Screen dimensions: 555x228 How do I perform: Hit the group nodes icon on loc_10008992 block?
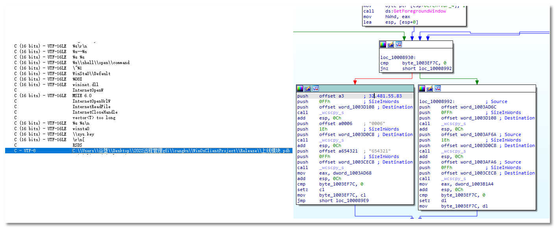tap(437, 88)
